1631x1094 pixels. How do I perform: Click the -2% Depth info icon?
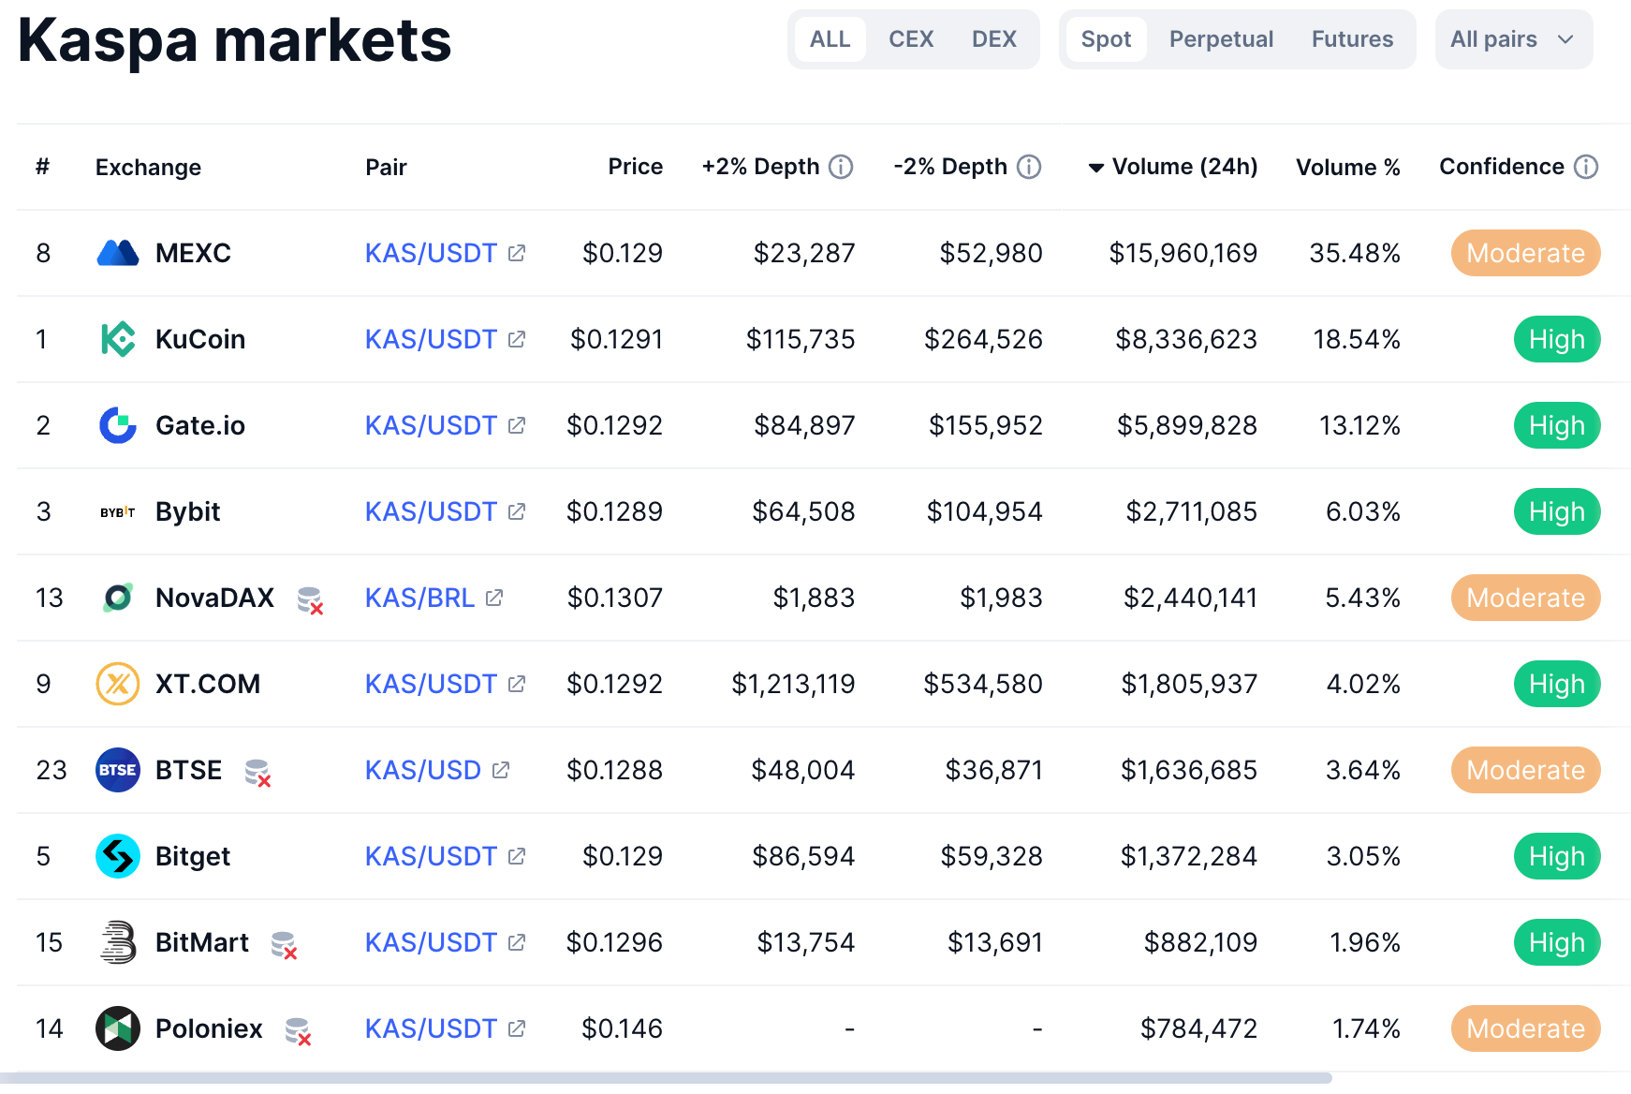coord(1029,167)
